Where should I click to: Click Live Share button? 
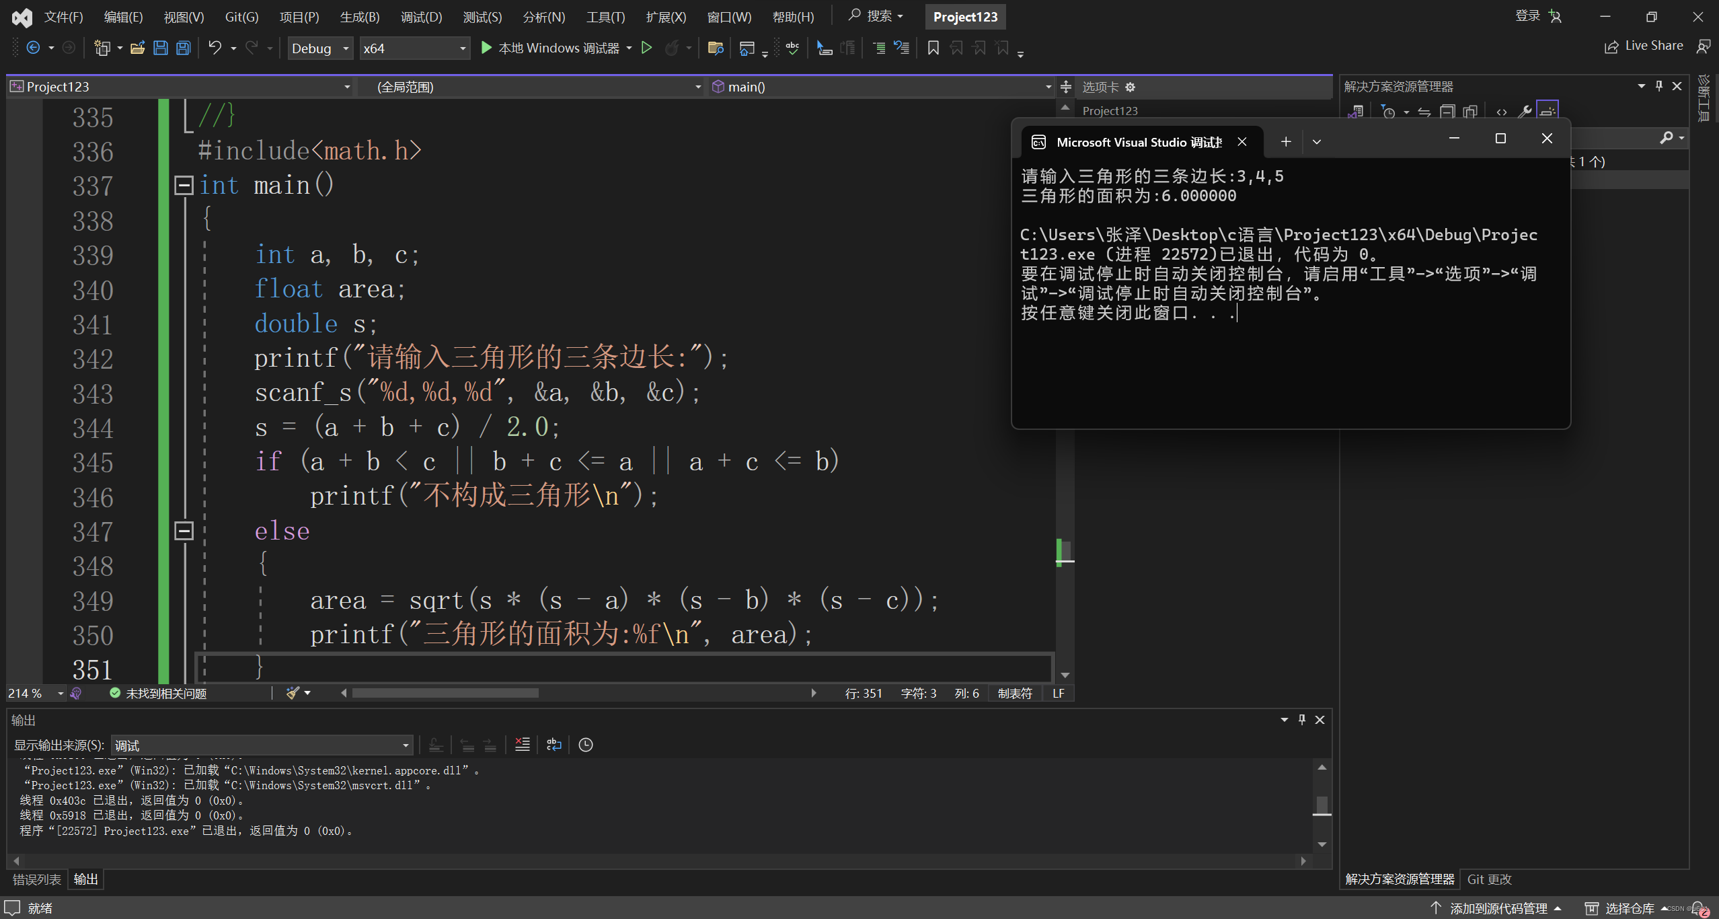pos(1643,46)
